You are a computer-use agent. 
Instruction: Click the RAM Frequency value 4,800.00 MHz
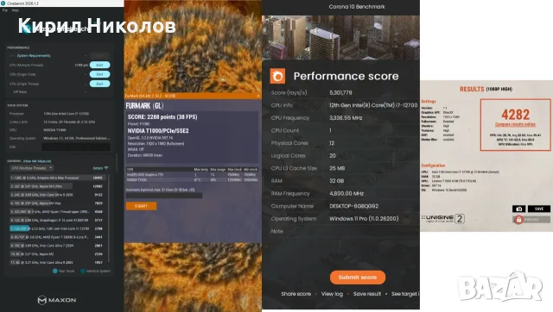tap(346, 193)
